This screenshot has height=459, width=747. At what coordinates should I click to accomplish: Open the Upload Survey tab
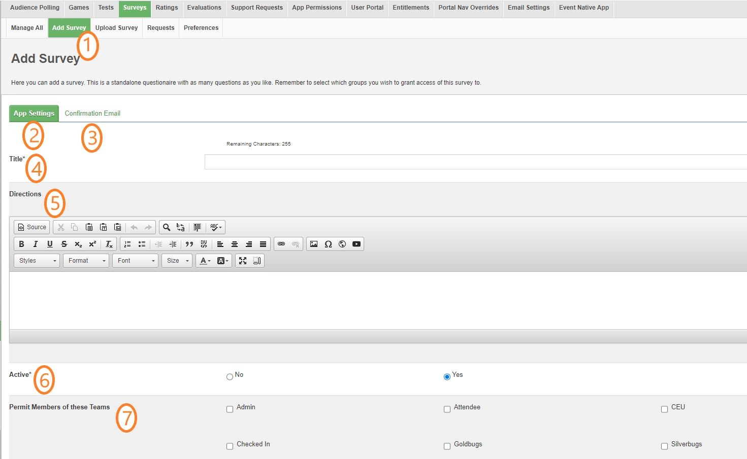coord(116,28)
